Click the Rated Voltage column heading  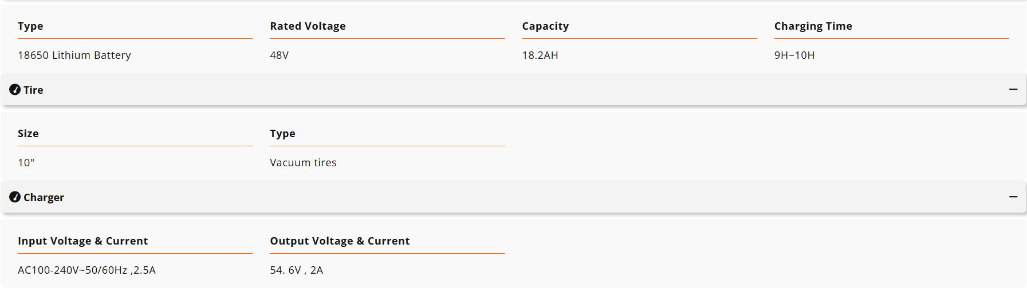(308, 26)
